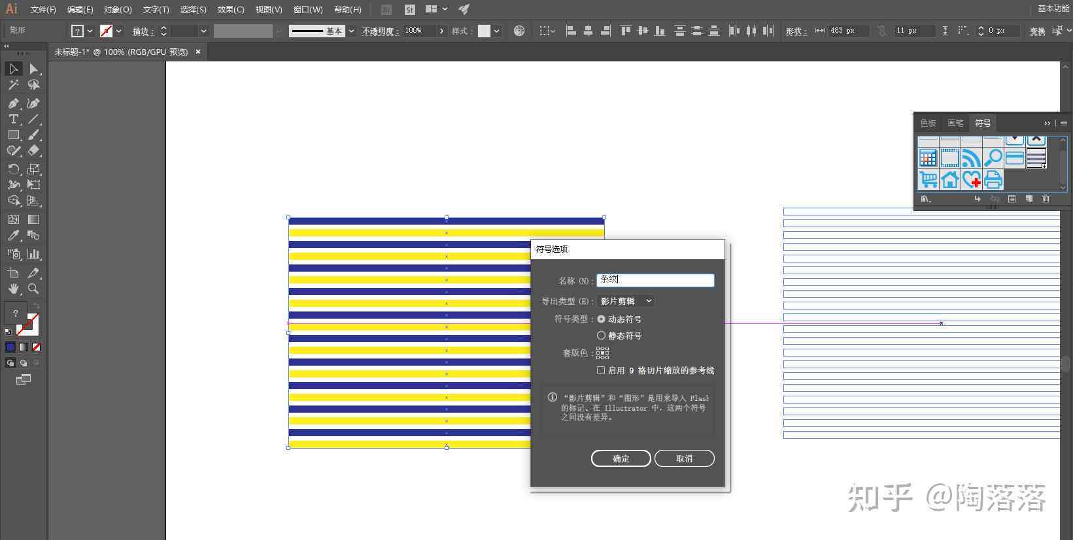Open the fill color dropdown arrow
The height and width of the screenshot is (540, 1073).
click(90, 31)
